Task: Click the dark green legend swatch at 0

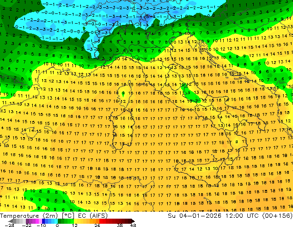Action: pos(60,221)
